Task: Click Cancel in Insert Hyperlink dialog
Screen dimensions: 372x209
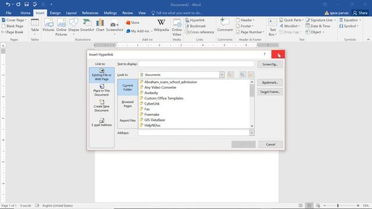Action: 270,145
